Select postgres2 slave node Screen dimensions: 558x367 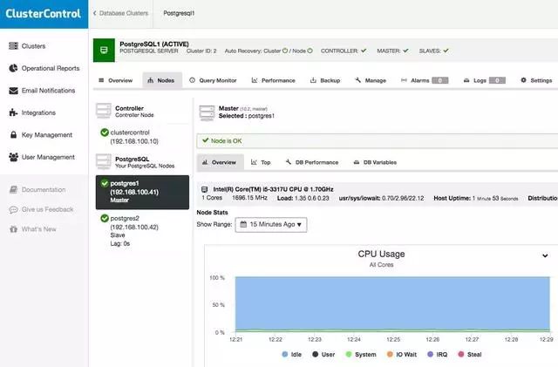tap(142, 231)
